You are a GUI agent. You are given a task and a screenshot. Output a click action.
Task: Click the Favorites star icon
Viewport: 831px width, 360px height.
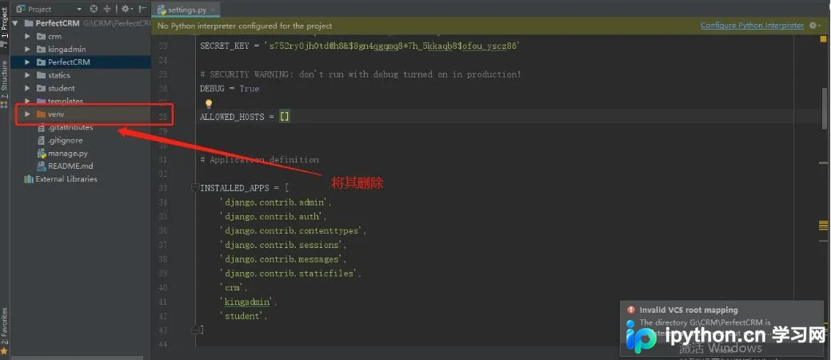(4, 351)
